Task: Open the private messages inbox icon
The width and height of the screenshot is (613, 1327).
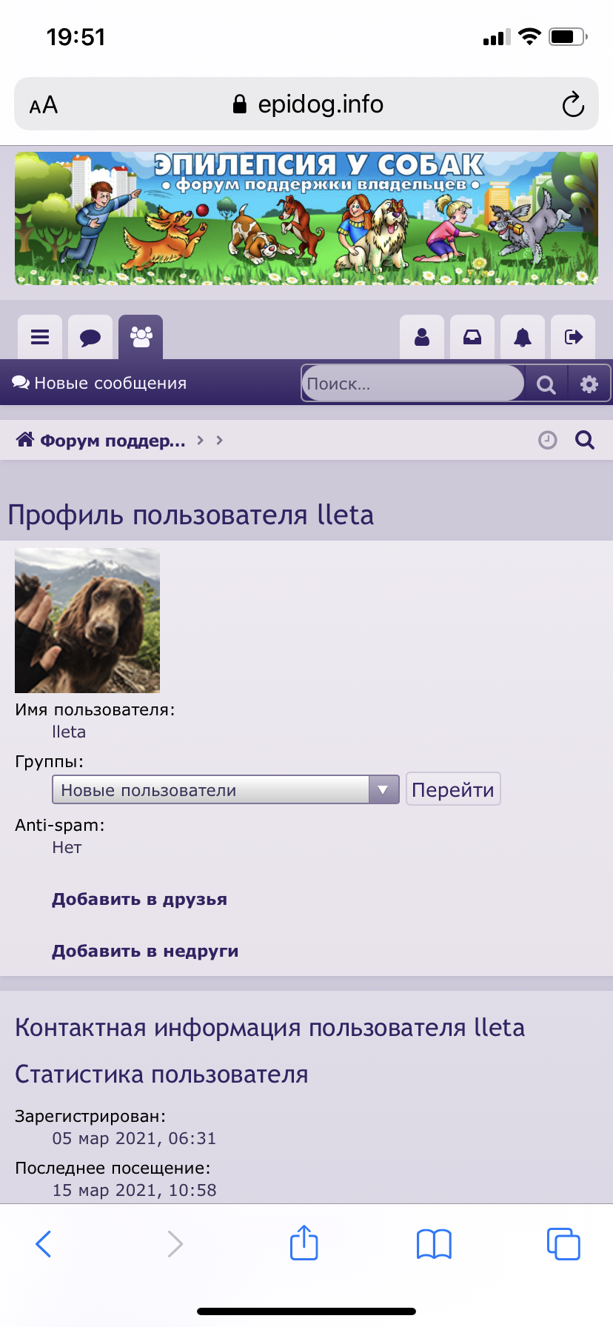Action: coord(472,338)
